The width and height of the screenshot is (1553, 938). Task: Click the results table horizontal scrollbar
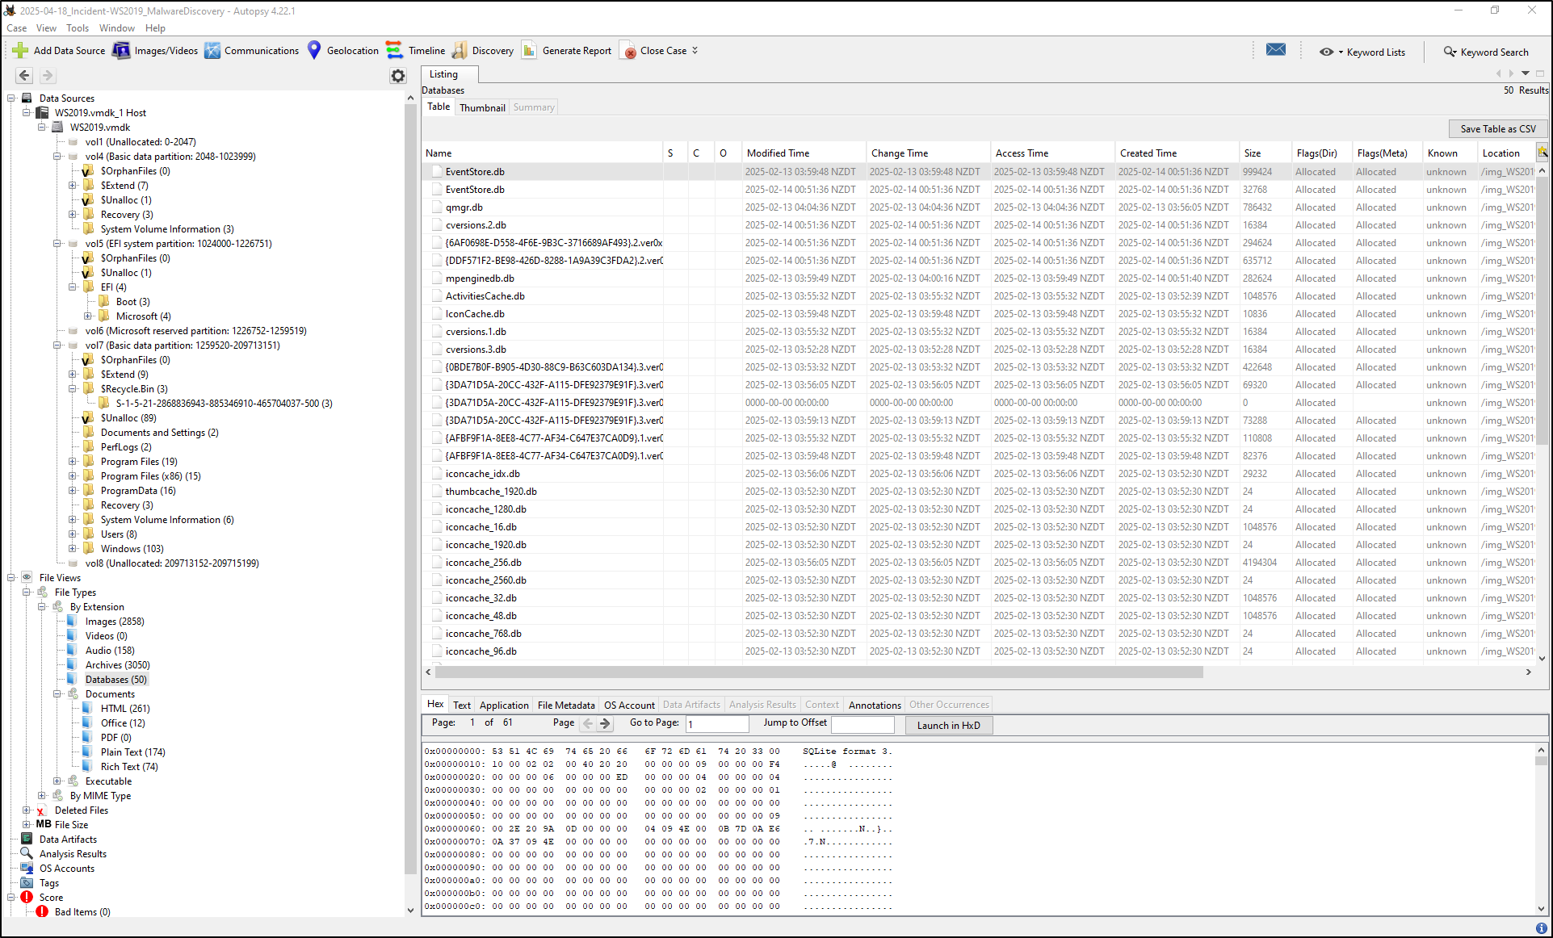click(x=819, y=672)
